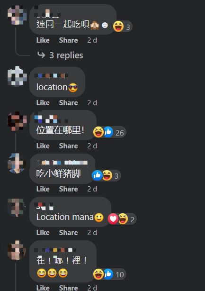Open reactions showing count 10
Screen dimensions: 205x291
coord(108,274)
